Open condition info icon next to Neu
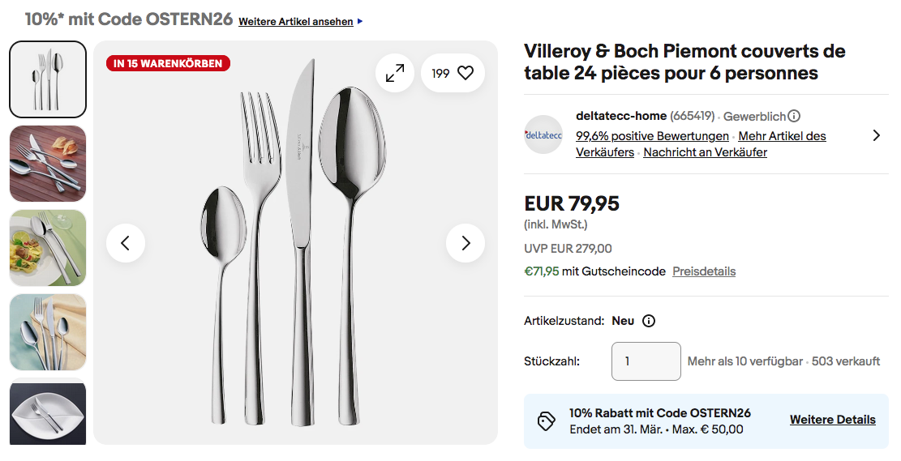The height and width of the screenshot is (461, 901). click(649, 321)
